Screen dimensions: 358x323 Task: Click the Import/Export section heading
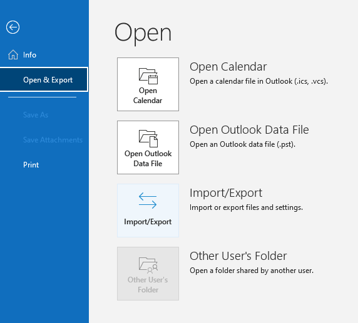(226, 193)
